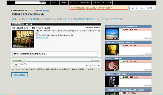The width and height of the screenshot is (163, 95).
Task: Go to トップ in navigation bar
Action: tap(55, 3)
